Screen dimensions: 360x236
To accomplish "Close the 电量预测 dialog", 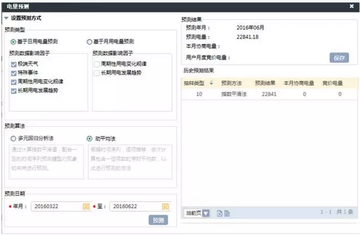I will (351, 6).
